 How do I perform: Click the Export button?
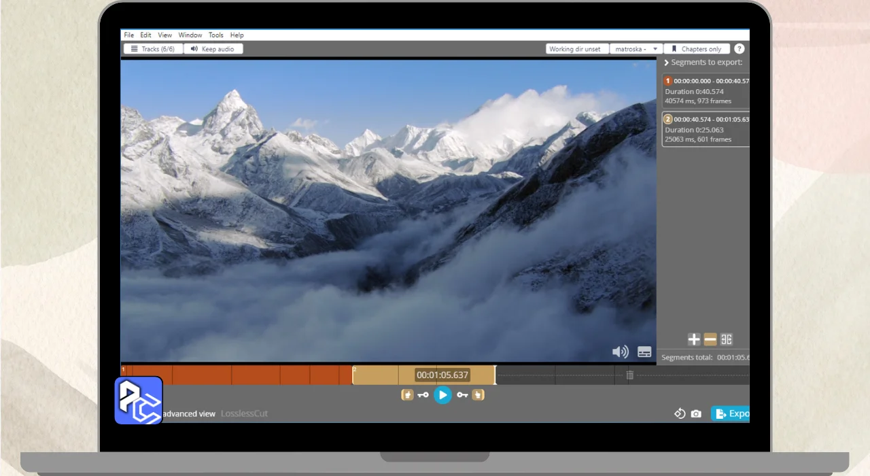tap(731, 413)
